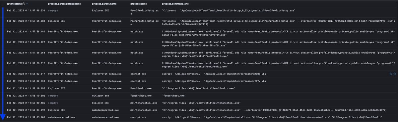This screenshot has height=122, width=398.
Task: Click command line with --startserver PRODUCTION,{7394d82d
Action: coord(279,22)
